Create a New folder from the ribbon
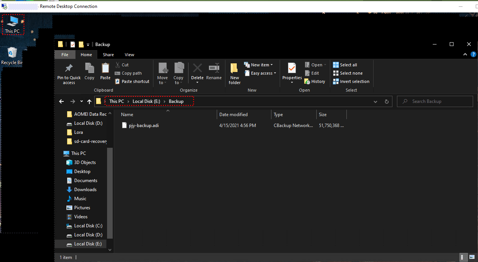478x262 pixels. (x=234, y=74)
